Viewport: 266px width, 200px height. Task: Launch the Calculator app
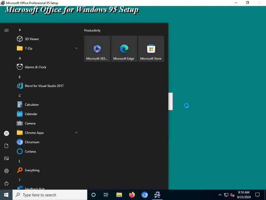(47, 105)
